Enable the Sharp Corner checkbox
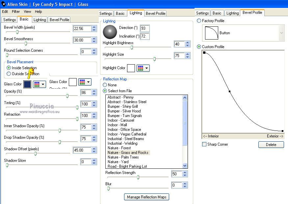This screenshot has height=204, width=288. (204, 144)
